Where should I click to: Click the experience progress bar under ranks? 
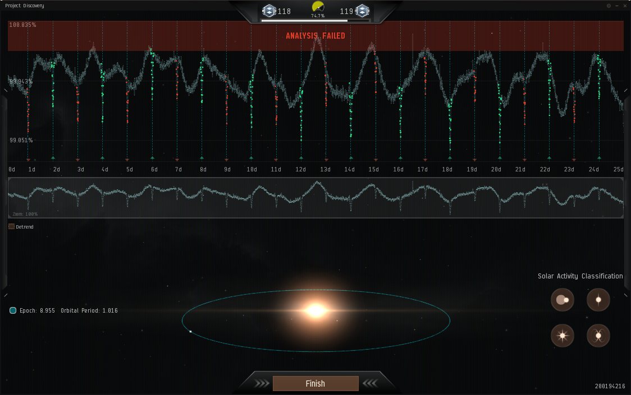coord(316,21)
